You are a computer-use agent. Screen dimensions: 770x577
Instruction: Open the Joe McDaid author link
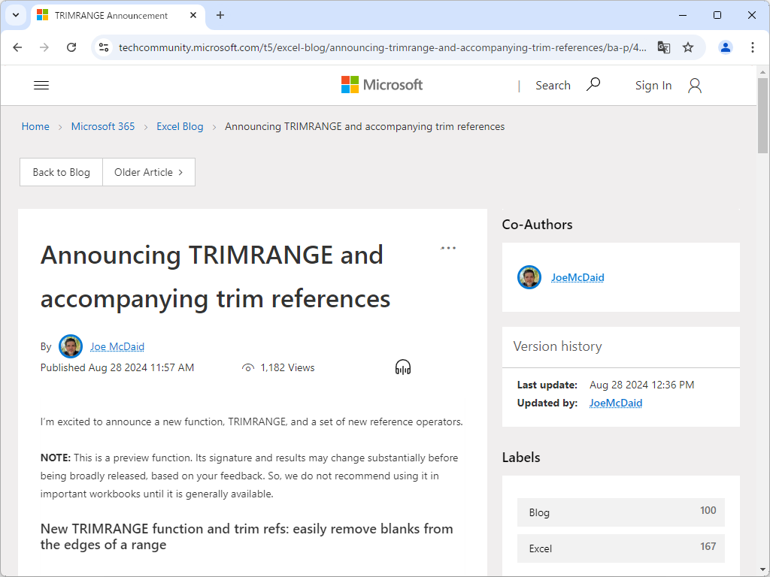[x=117, y=346]
